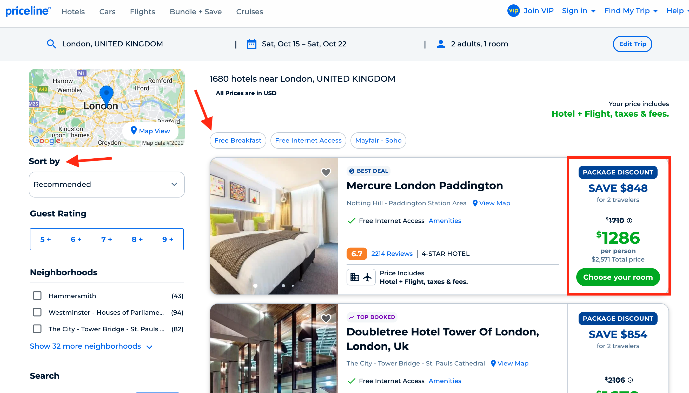The image size is (689, 393).
Task: Click the $2106 price info icon
Action: [x=630, y=380]
